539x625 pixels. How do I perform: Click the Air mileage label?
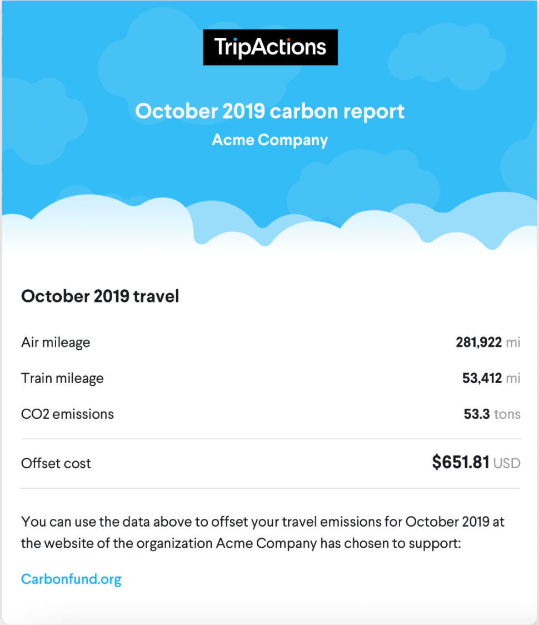tap(56, 343)
